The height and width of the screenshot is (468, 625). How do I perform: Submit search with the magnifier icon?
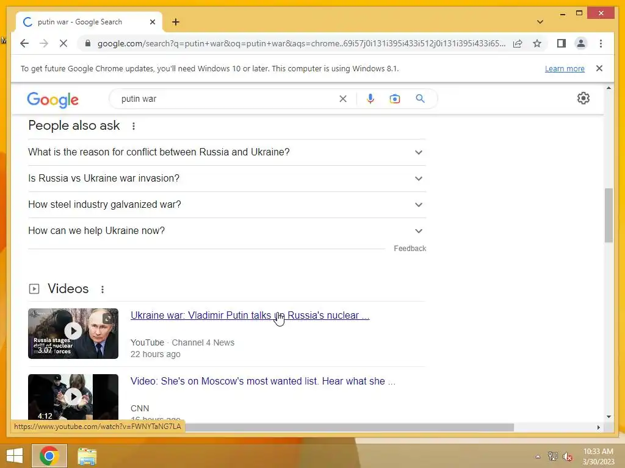point(420,99)
